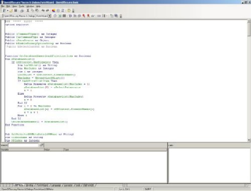
Task: Click the Print icon in the toolbar
Action: [x=22, y=11]
